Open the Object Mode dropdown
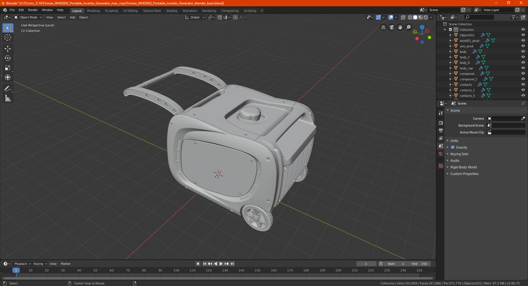The image size is (528, 286). [x=28, y=17]
